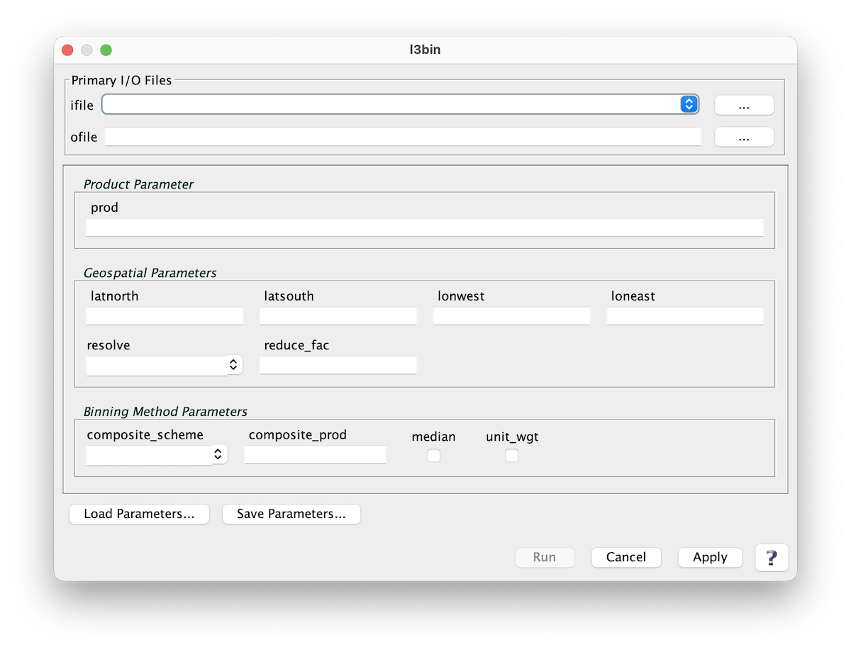Click the ofile text field
Viewport: 851px width, 652px height.
pos(403,137)
